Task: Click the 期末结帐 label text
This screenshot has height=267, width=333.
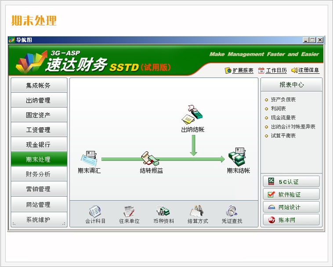Action: click(238, 170)
